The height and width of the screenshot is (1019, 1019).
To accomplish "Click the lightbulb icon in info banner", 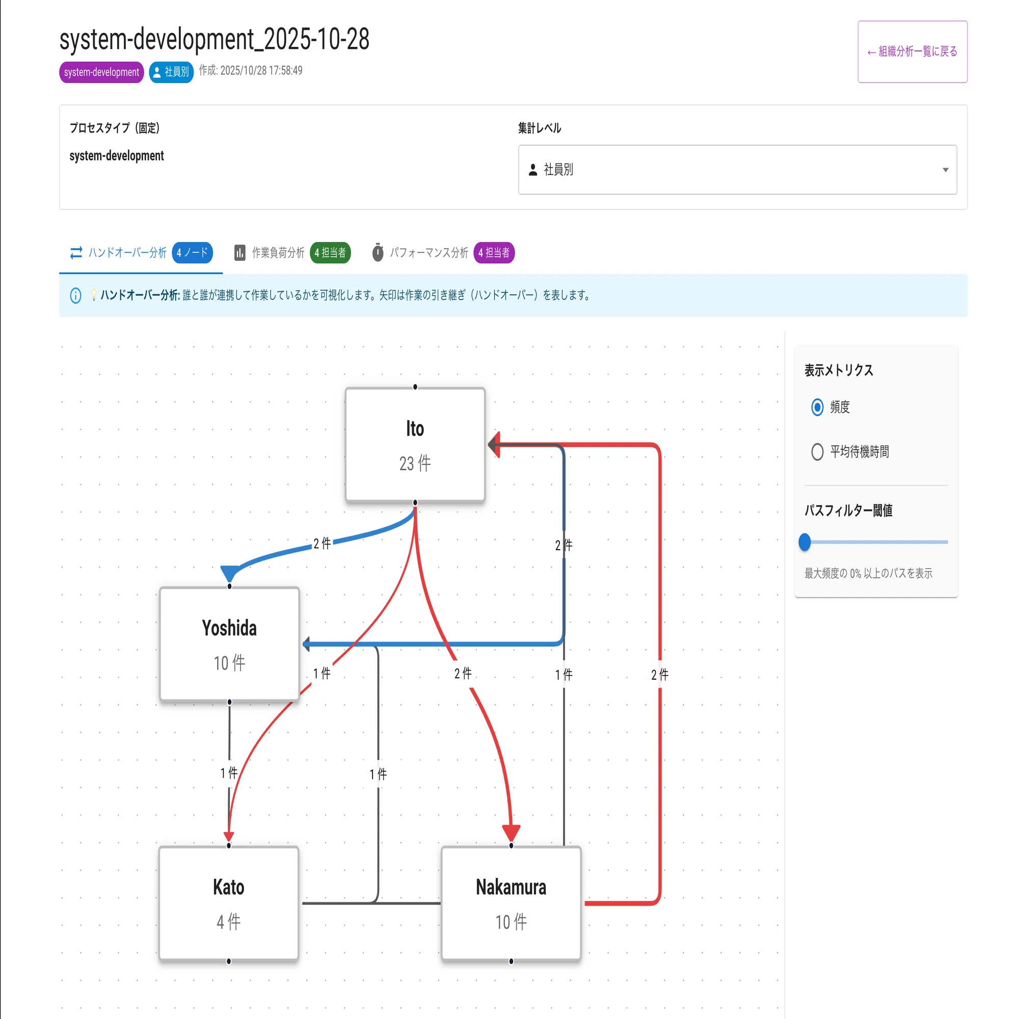I will [93, 295].
